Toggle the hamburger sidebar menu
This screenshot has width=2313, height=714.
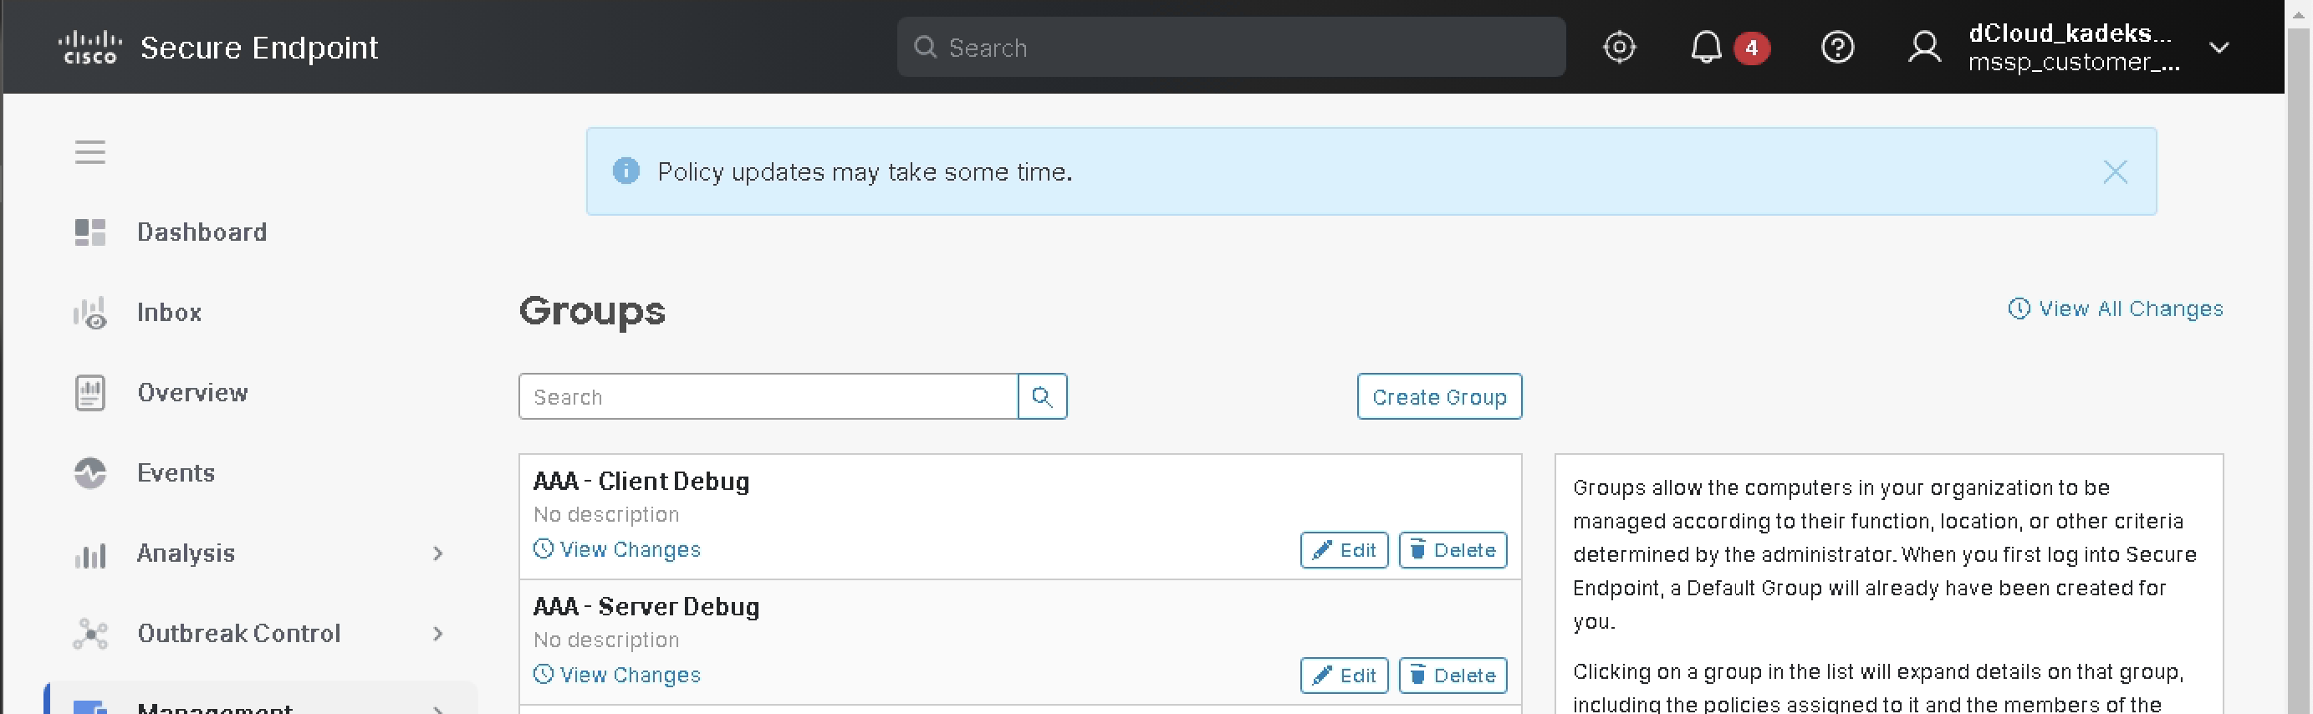click(x=89, y=152)
